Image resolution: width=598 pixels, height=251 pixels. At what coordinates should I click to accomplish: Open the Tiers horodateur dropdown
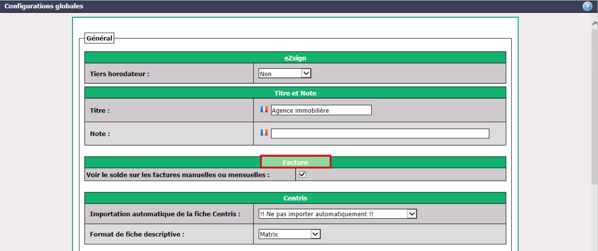[285, 73]
